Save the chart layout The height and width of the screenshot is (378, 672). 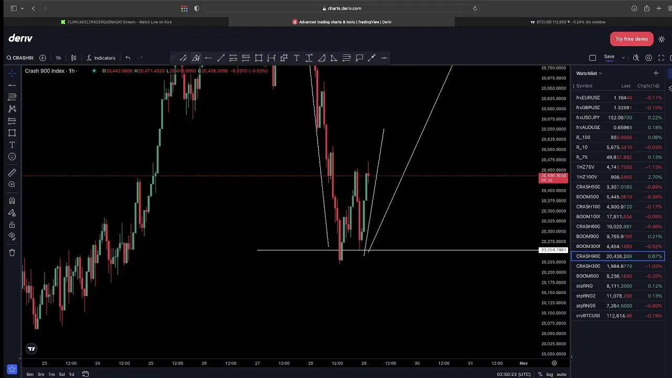click(x=609, y=58)
